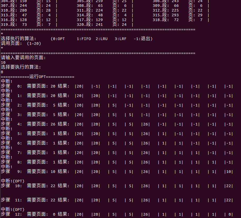241x218 pixels.
Task: Click the '-1:退出)' option text
Action: [143, 38]
